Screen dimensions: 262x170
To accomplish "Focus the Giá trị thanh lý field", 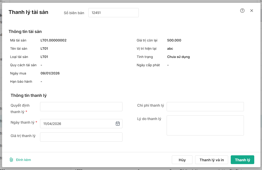I will 81,137.
